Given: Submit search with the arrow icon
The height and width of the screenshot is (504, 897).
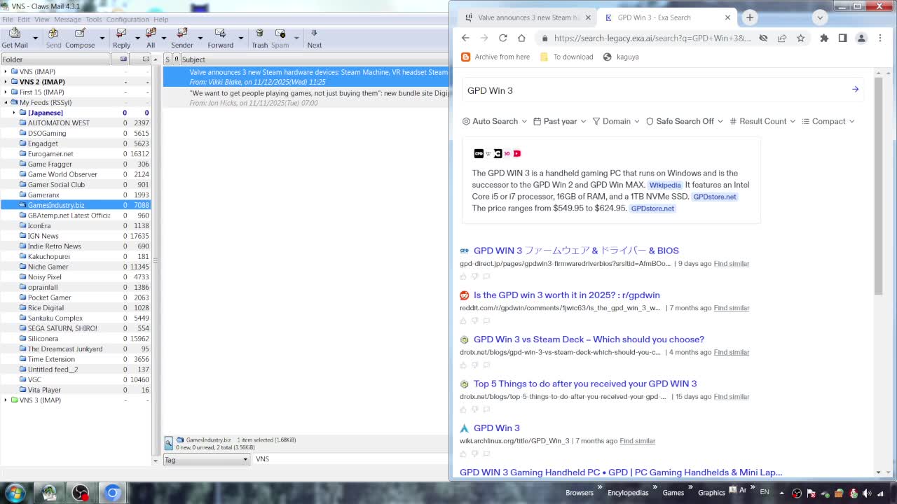Looking at the screenshot, I should [855, 90].
